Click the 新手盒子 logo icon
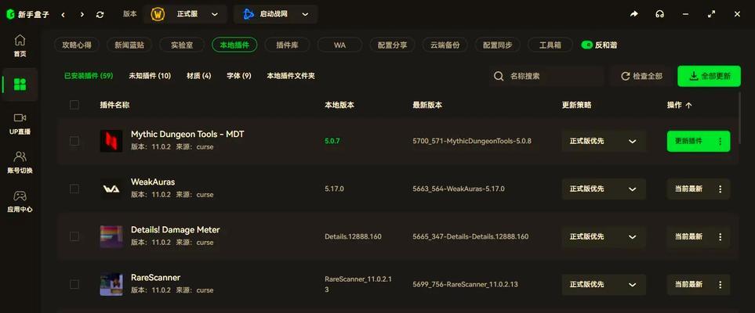 (x=10, y=14)
